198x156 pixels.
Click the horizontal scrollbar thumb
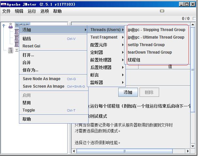pyautogui.click(x=124, y=151)
